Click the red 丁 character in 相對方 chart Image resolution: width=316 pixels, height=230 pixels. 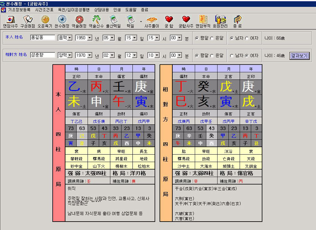click(181, 87)
